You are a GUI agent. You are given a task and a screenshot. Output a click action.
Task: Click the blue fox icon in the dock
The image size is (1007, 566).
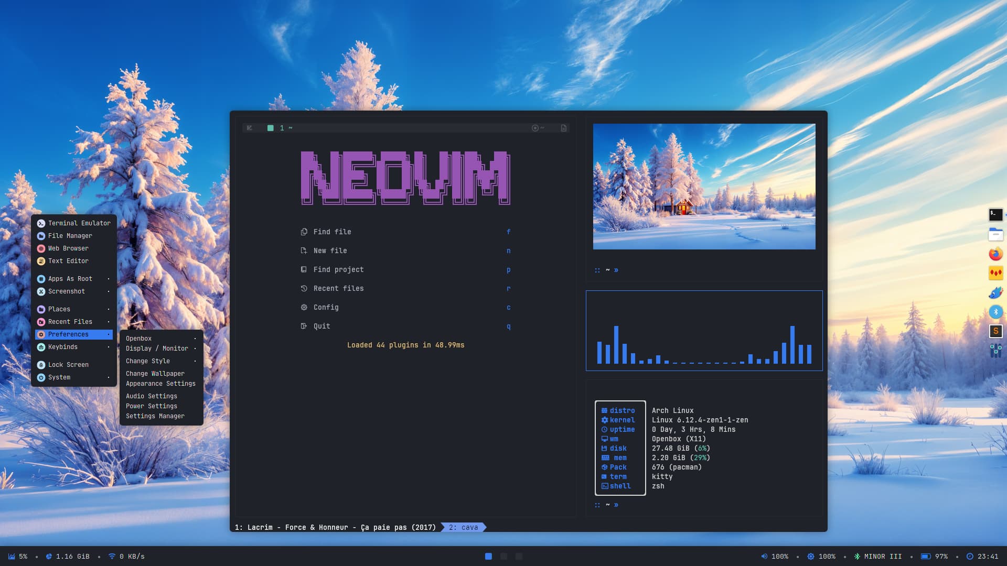(x=995, y=292)
